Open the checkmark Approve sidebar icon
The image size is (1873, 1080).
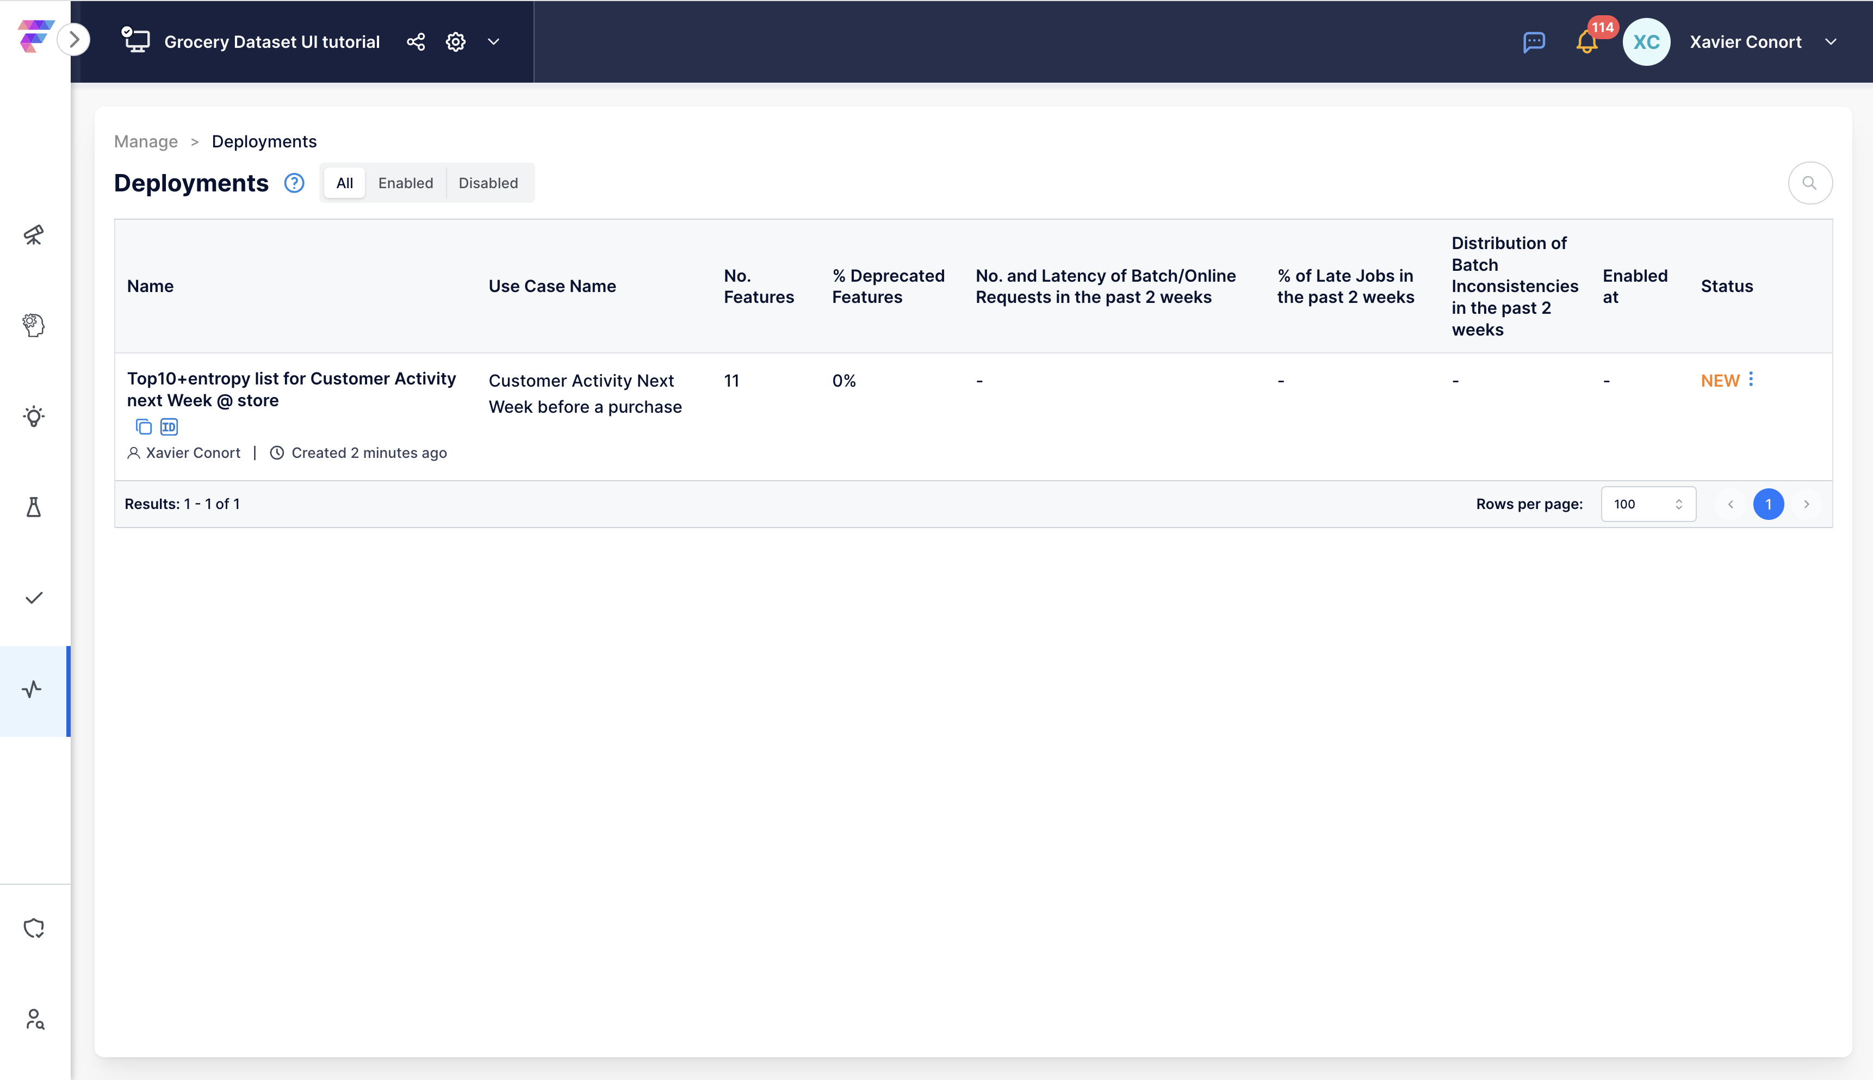tap(33, 598)
